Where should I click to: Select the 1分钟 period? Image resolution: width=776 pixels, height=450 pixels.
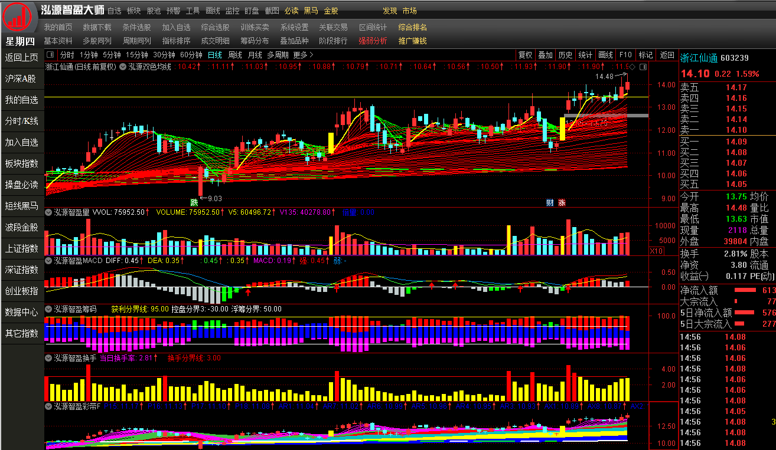tap(88, 55)
